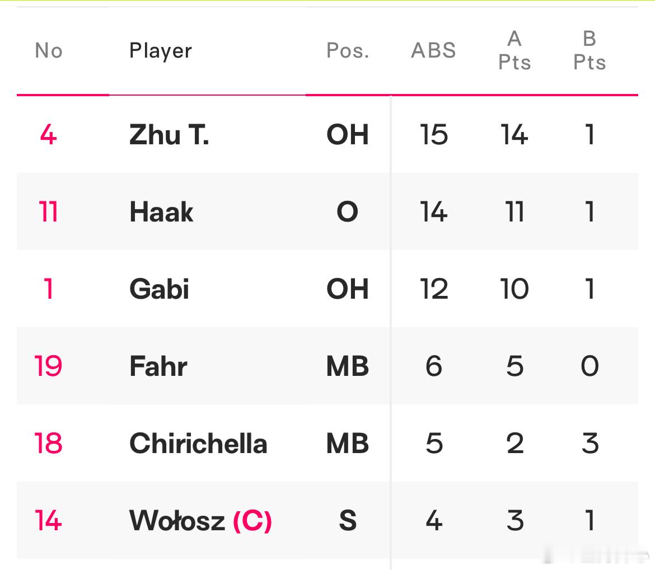Image resolution: width=655 pixels, height=570 pixels.
Task: Open player Chirichella profile
Action: click(198, 443)
